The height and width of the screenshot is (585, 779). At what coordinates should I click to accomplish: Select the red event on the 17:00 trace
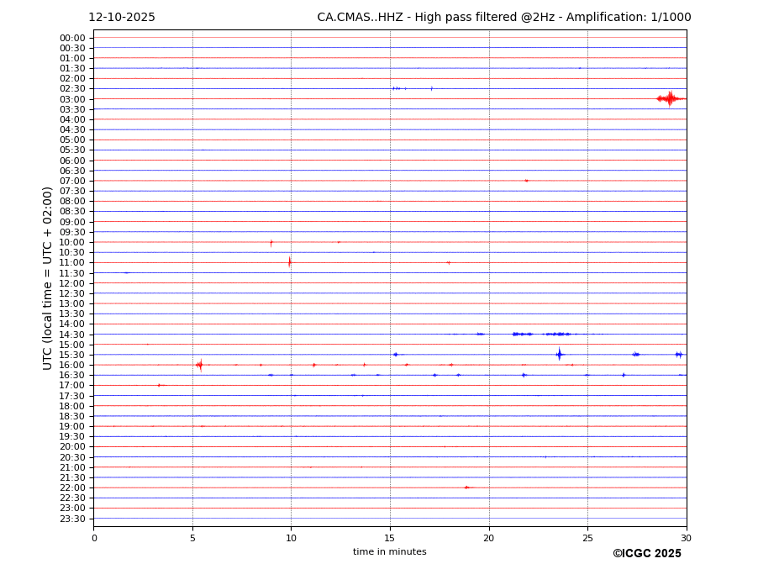click(159, 385)
